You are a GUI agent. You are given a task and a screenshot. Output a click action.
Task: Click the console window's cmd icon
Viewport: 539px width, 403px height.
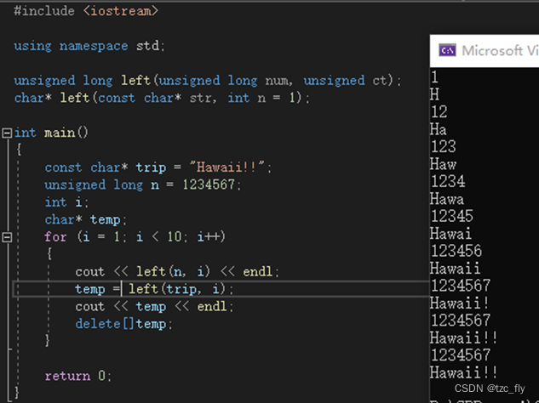(x=447, y=50)
